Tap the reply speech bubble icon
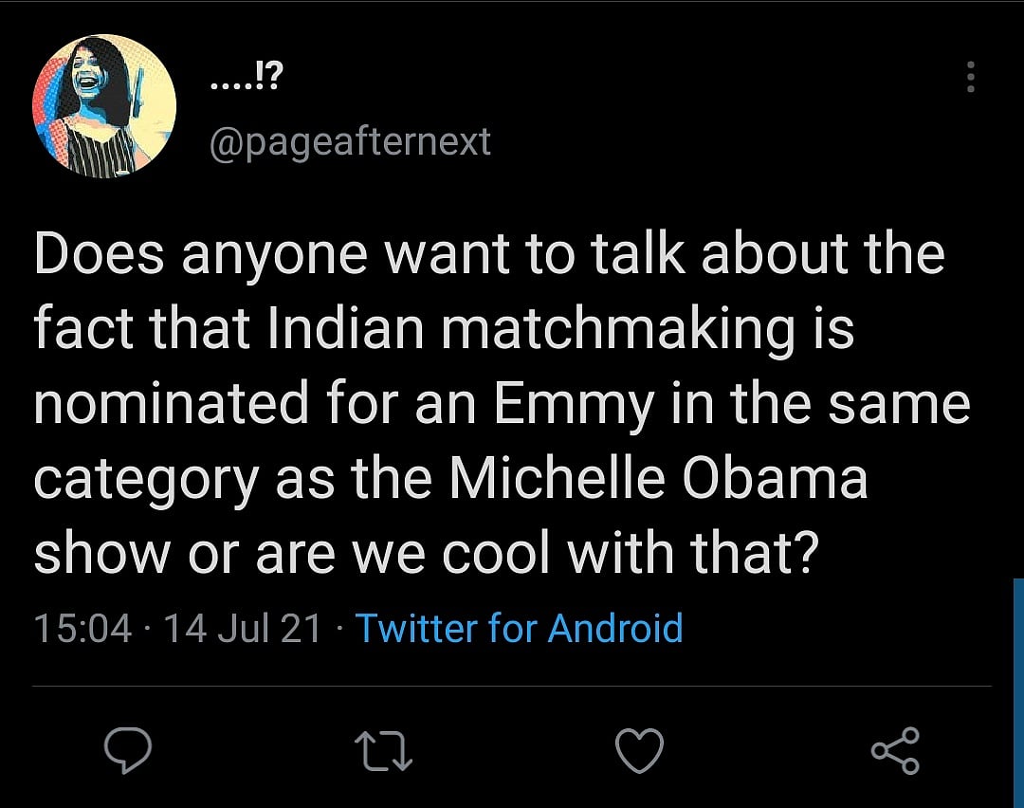Screen dimensions: 1024x808 (x=127, y=751)
